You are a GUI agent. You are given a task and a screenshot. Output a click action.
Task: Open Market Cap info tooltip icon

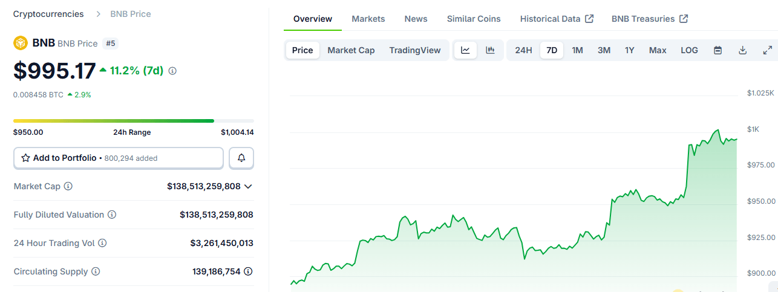click(68, 186)
